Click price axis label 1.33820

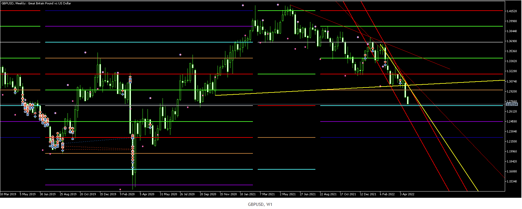(511, 61)
